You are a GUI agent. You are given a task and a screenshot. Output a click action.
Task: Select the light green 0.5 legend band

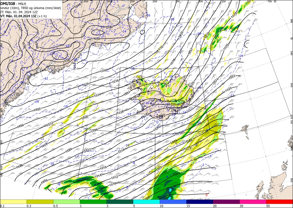[x=67, y=202]
